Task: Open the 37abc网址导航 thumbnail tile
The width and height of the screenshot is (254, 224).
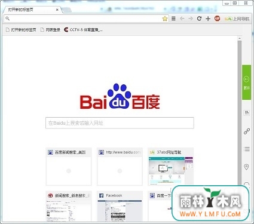Action: point(171,167)
